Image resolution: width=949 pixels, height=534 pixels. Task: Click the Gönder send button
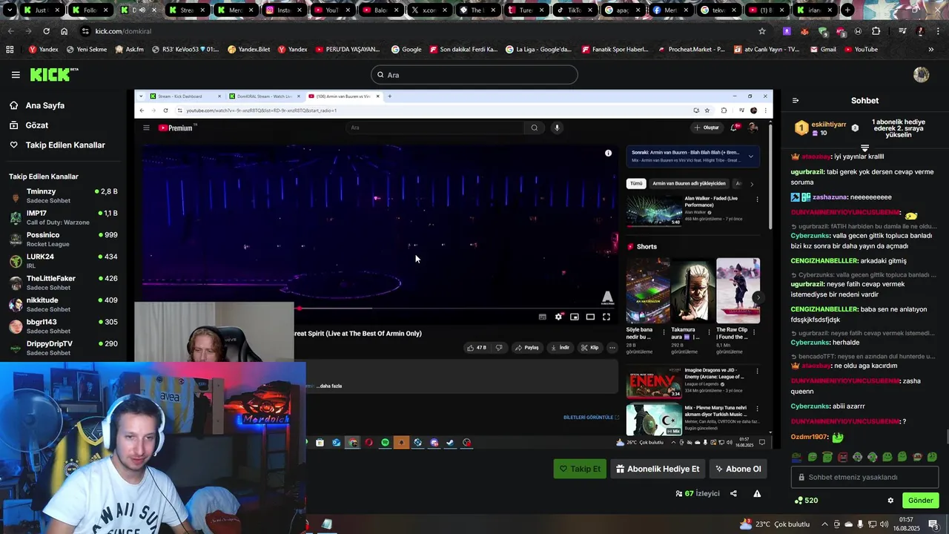coord(920,501)
